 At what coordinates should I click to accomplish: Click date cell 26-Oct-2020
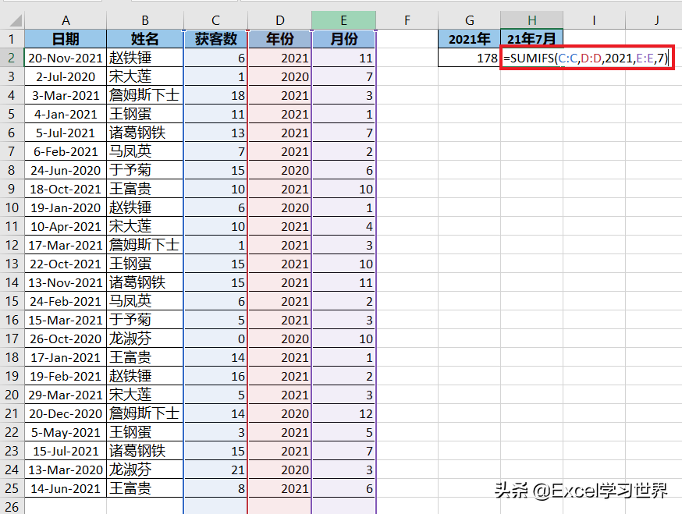pyautogui.click(x=66, y=339)
